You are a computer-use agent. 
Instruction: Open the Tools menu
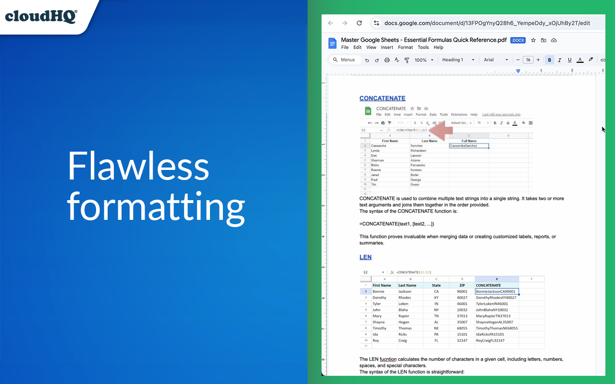[423, 48]
